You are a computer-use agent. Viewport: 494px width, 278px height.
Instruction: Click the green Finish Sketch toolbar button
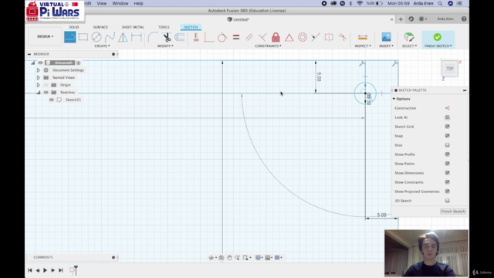tap(438, 37)
